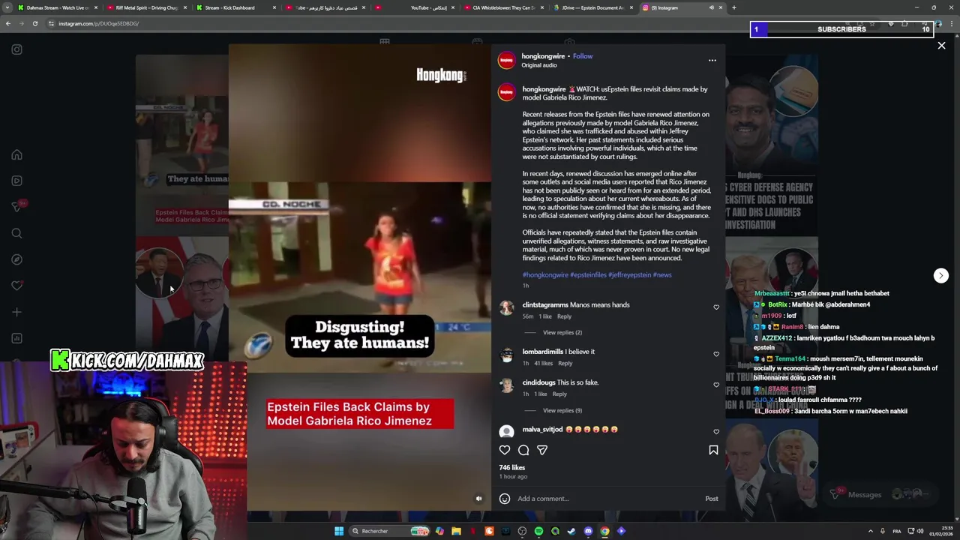Close the Instagram post overlay
Image resolution: width=960 pixels, height=540 pixels.
point(941,46)
